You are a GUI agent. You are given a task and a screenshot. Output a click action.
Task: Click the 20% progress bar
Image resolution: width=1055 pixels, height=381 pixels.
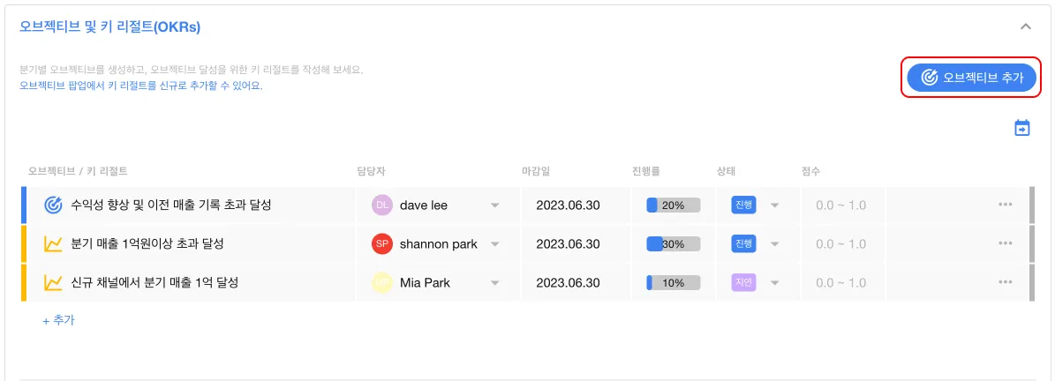click(673, 205)
